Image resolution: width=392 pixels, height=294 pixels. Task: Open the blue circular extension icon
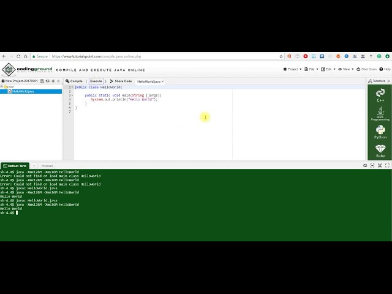pos(347,56)
